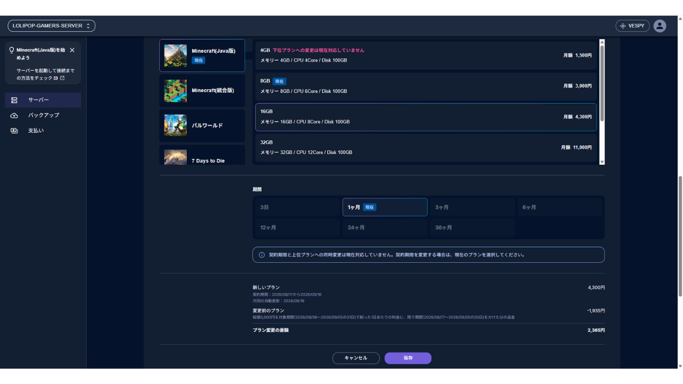Click the 変更前のプラン heading

268,310
